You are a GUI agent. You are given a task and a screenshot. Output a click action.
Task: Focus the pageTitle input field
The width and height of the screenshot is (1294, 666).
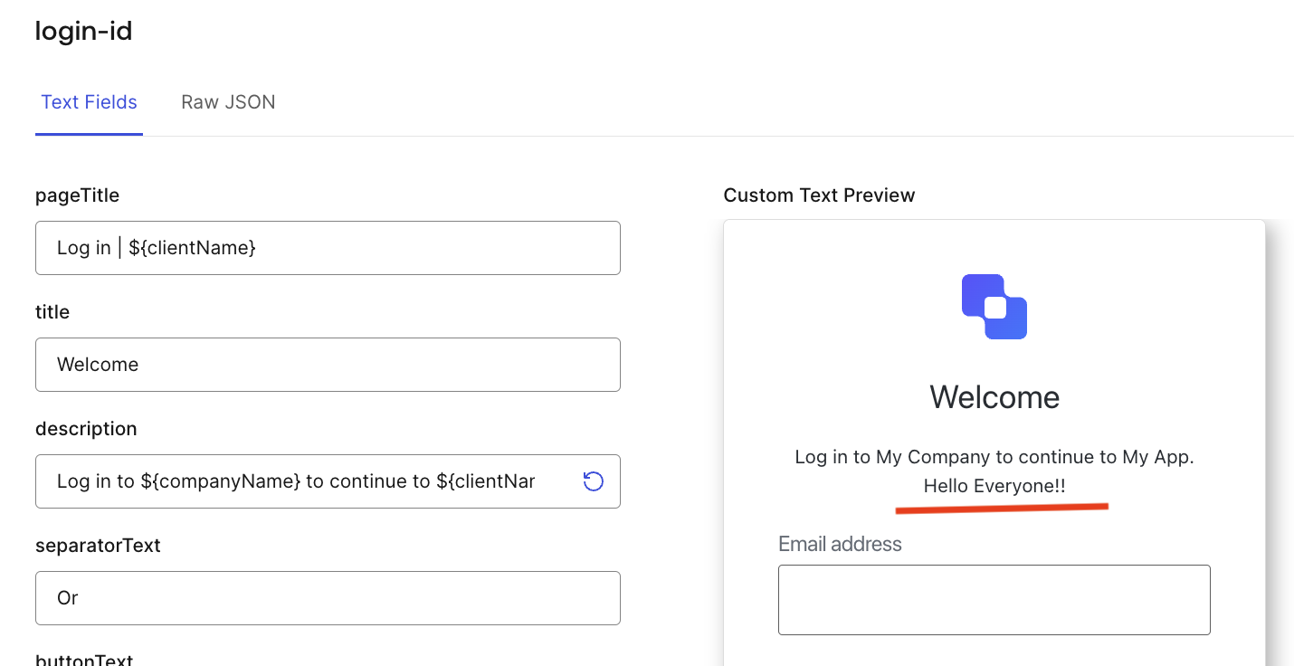[x=328, y=248]
